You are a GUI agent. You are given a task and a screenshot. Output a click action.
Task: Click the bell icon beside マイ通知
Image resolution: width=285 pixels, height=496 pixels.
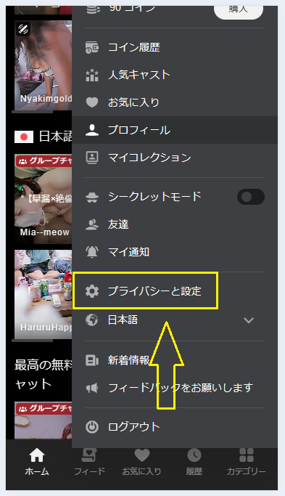click(x=92, y=252)
